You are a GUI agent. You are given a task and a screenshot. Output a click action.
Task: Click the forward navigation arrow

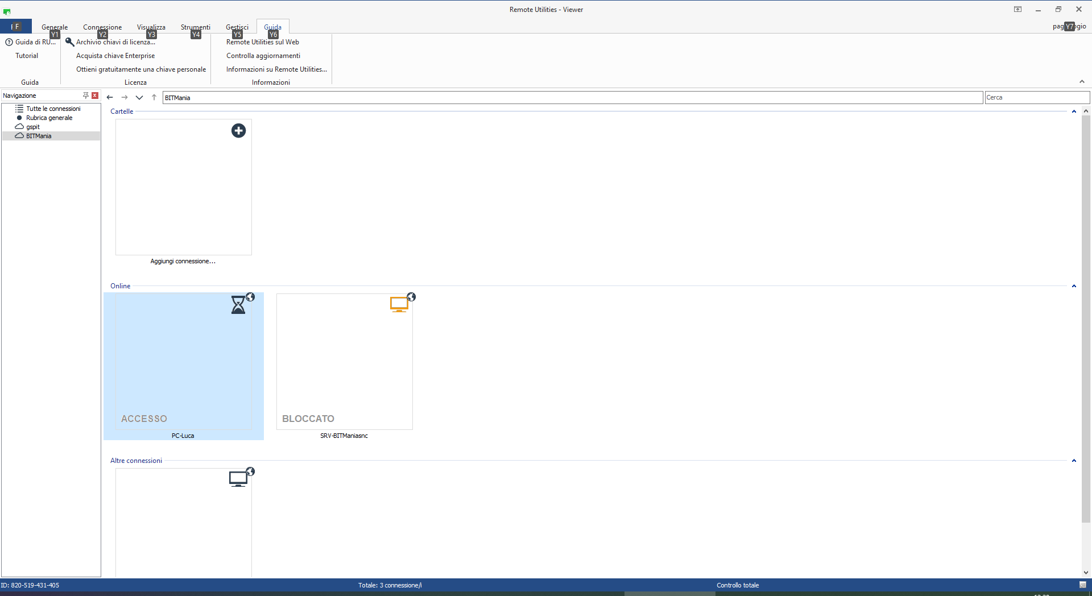[x=125, y=97]
